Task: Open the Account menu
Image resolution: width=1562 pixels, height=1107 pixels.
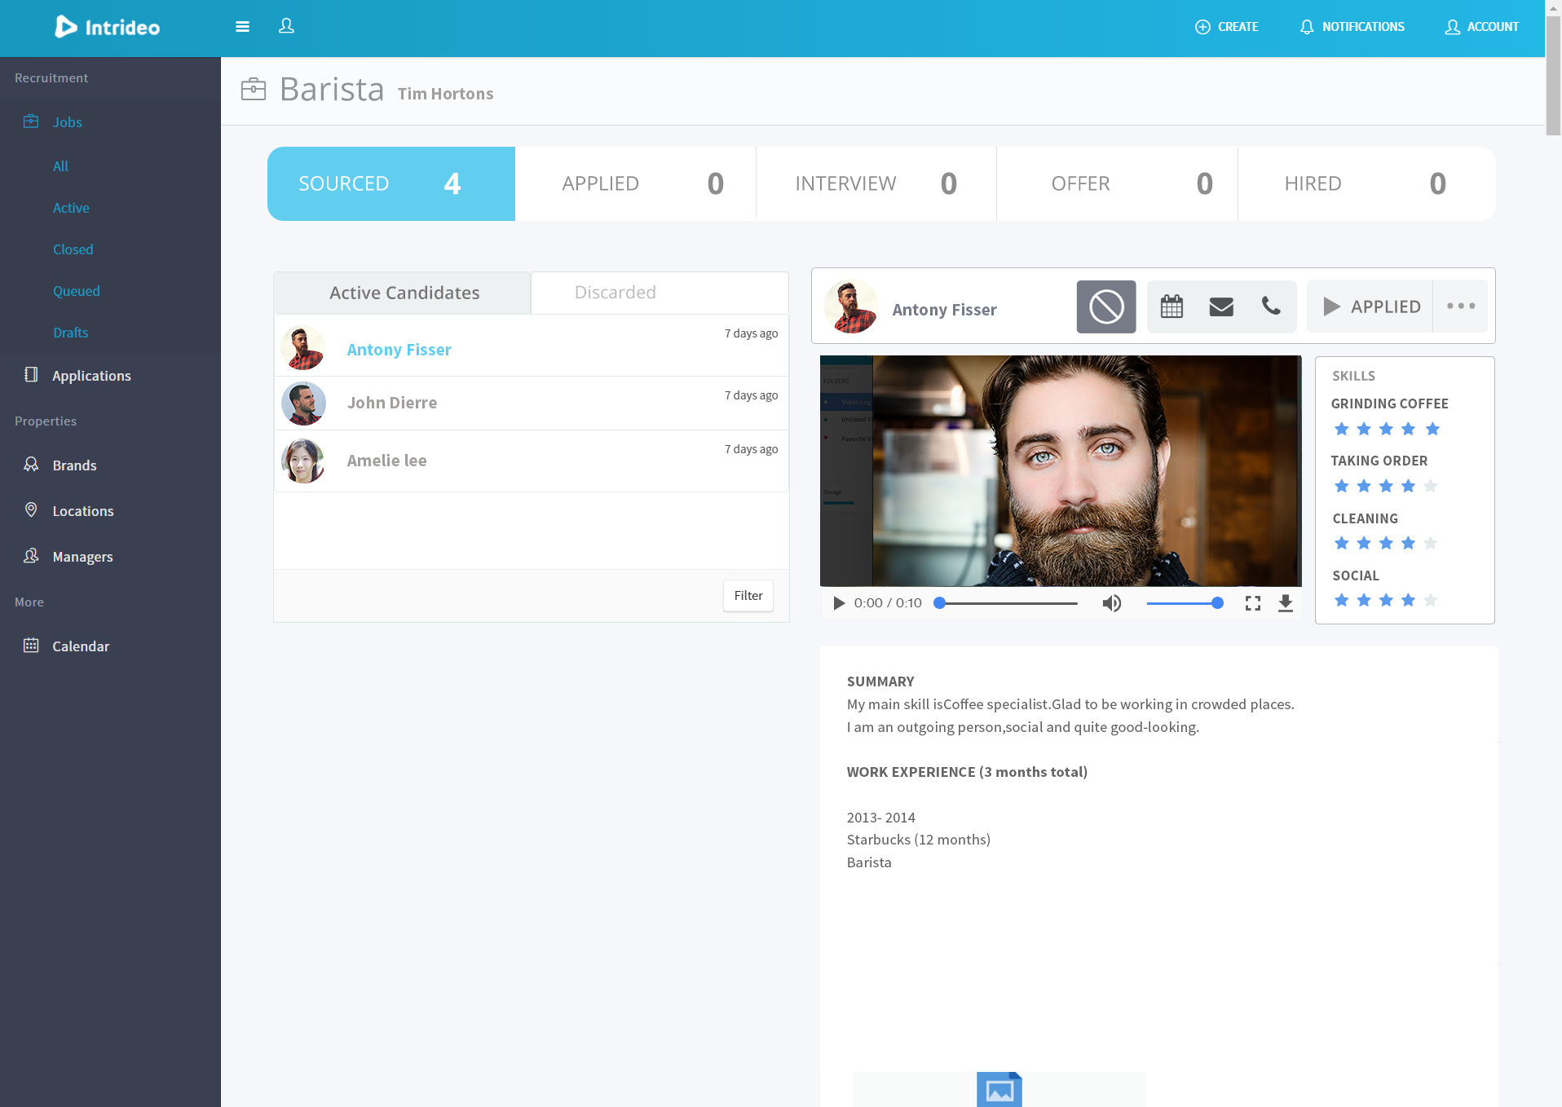Action: (x=1481, y=27)
